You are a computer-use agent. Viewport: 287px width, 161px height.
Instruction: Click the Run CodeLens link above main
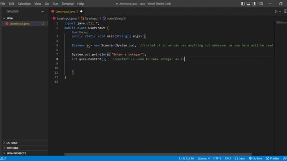tap(74, 32)
